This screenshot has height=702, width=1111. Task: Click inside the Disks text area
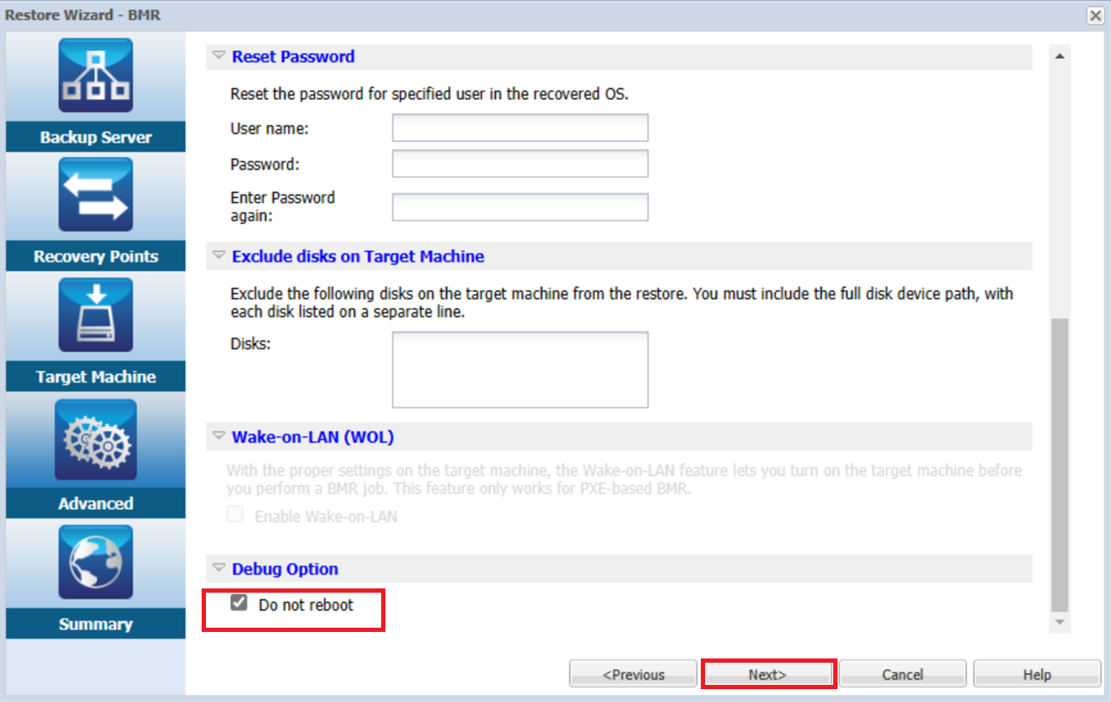[520, 370]
